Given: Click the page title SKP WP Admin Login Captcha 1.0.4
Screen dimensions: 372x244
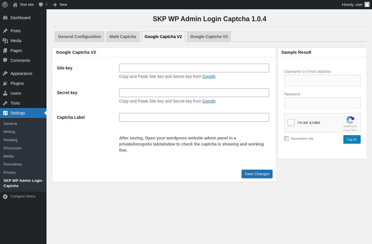Looking at the screenshot, I should [x=210, y=19].
